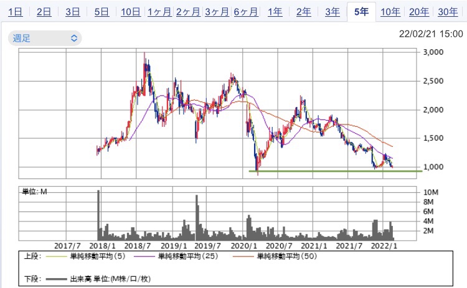Click the 2019/1 date axis label
This screenshot has width=467, height=288.
point(174,246)
